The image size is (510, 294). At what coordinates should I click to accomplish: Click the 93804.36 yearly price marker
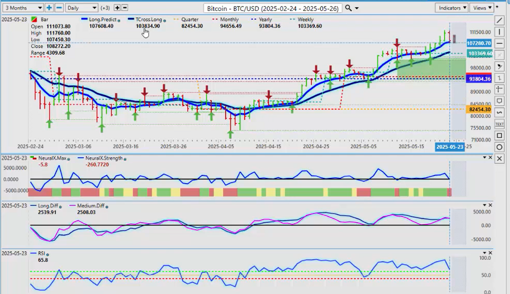click(479, 79)
